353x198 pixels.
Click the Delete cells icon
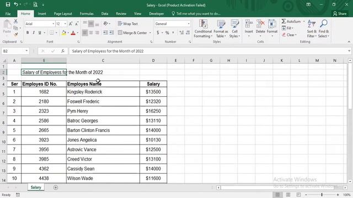coord(260,24)
